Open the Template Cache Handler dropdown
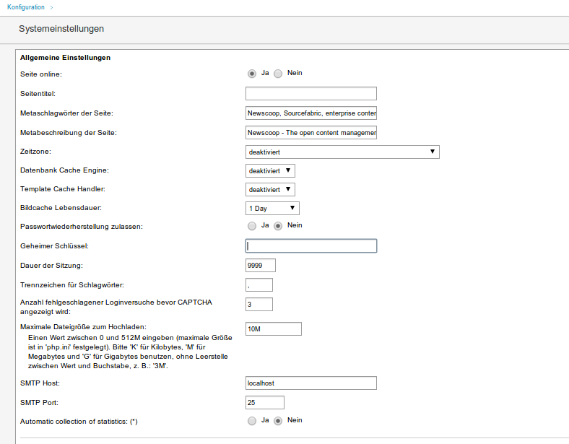This screenshot has height=444, width=569. [x=270, y=190]
